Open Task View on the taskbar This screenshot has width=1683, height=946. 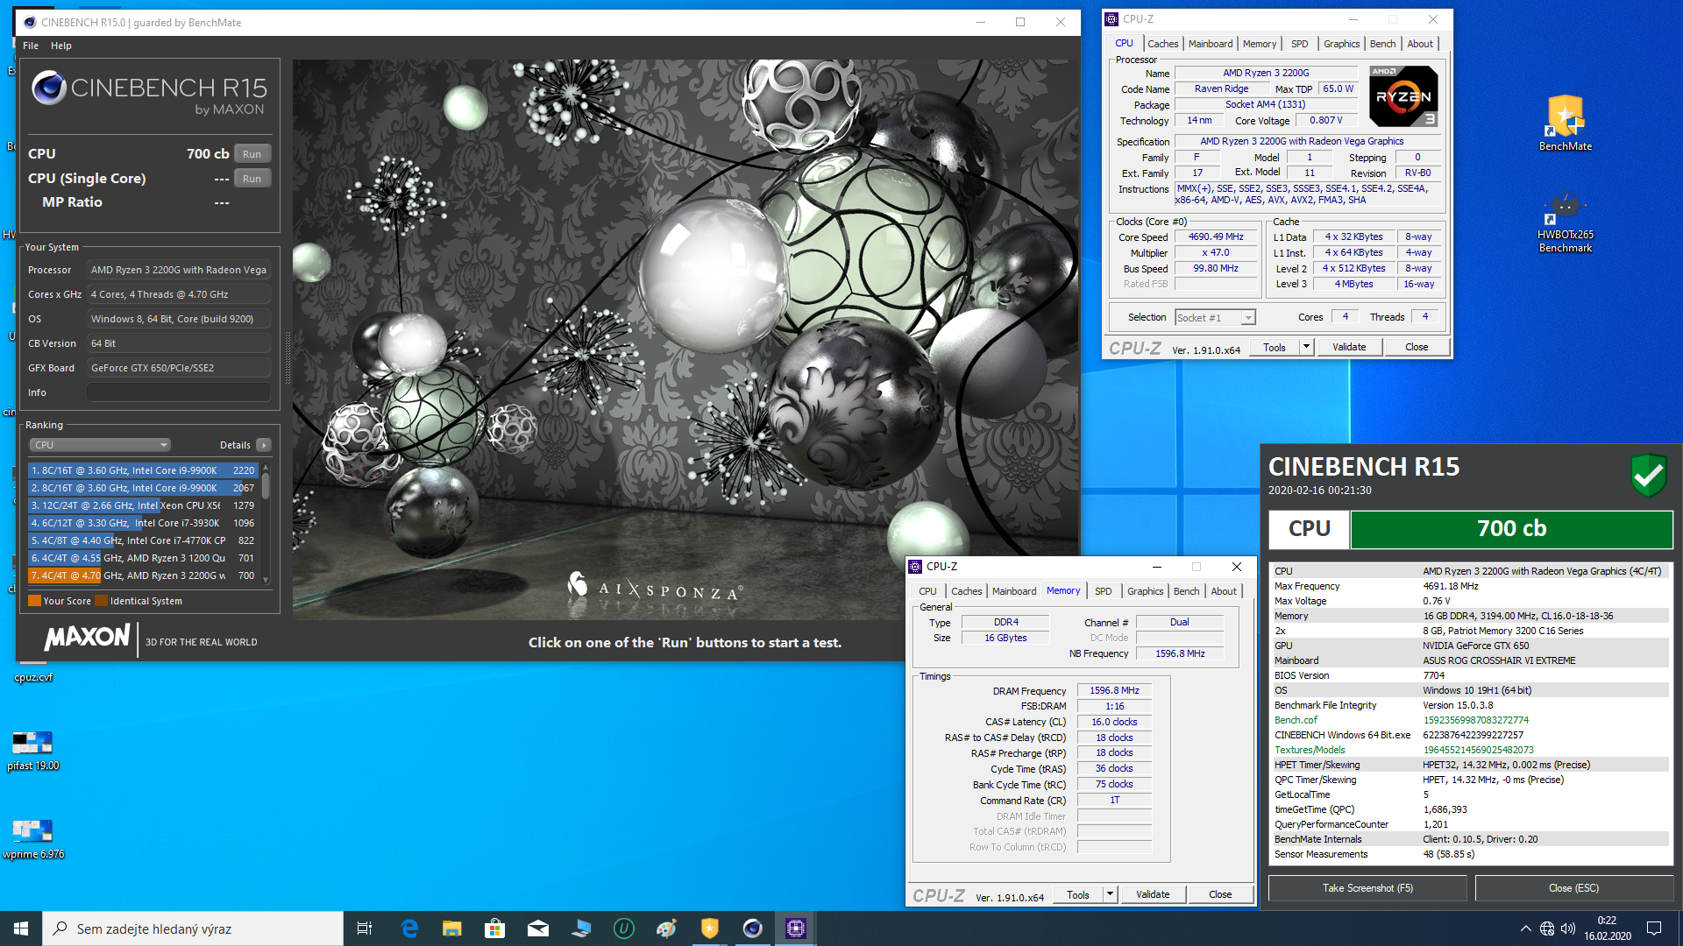click(x=365, y=928)
